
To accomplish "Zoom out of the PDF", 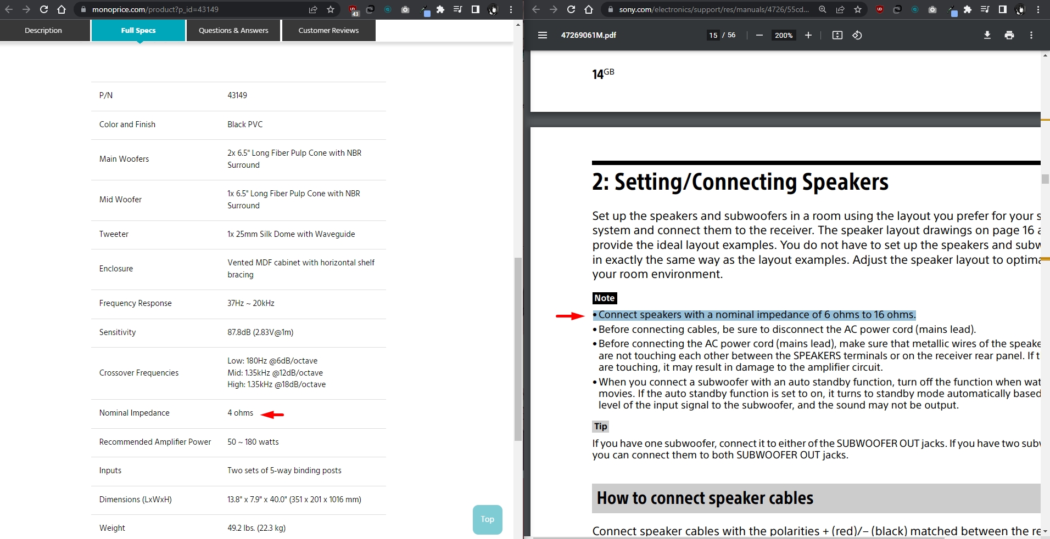I will coord(759,35).
